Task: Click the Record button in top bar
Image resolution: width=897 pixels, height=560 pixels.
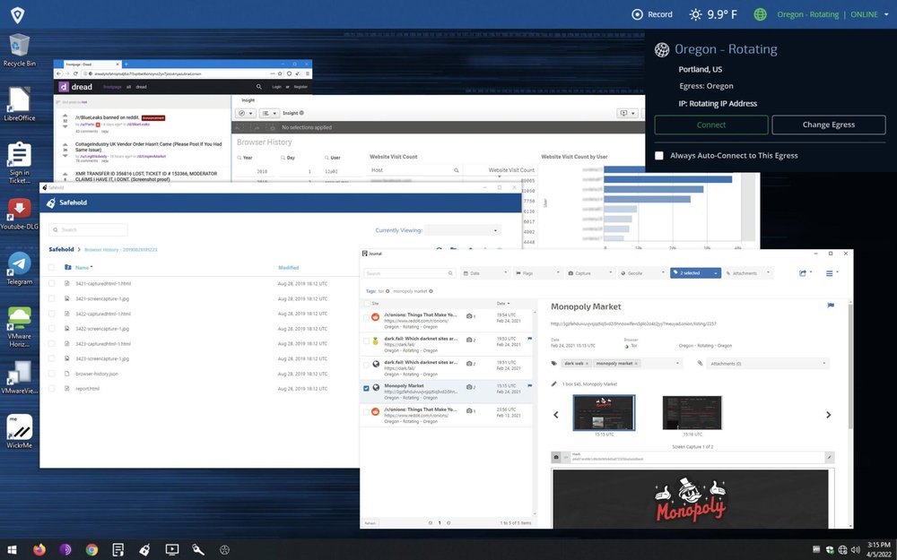Action: click(x=652, y=14)
